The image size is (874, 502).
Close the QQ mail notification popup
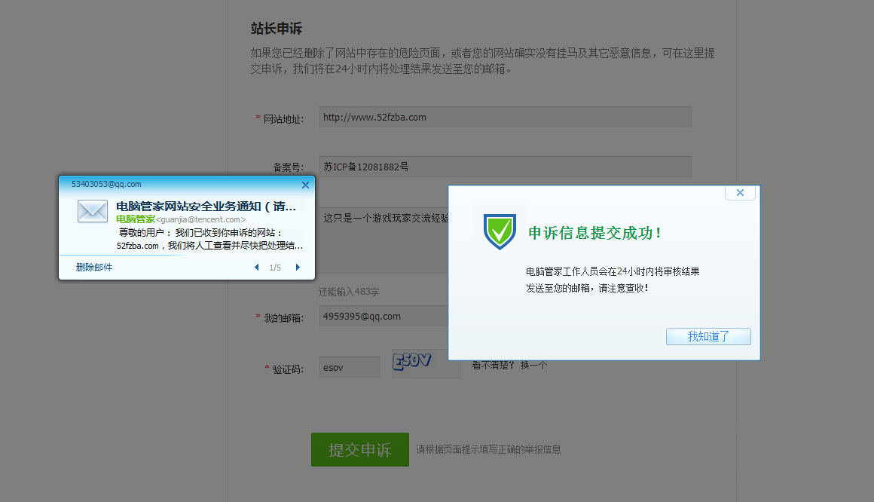[305, 185]
